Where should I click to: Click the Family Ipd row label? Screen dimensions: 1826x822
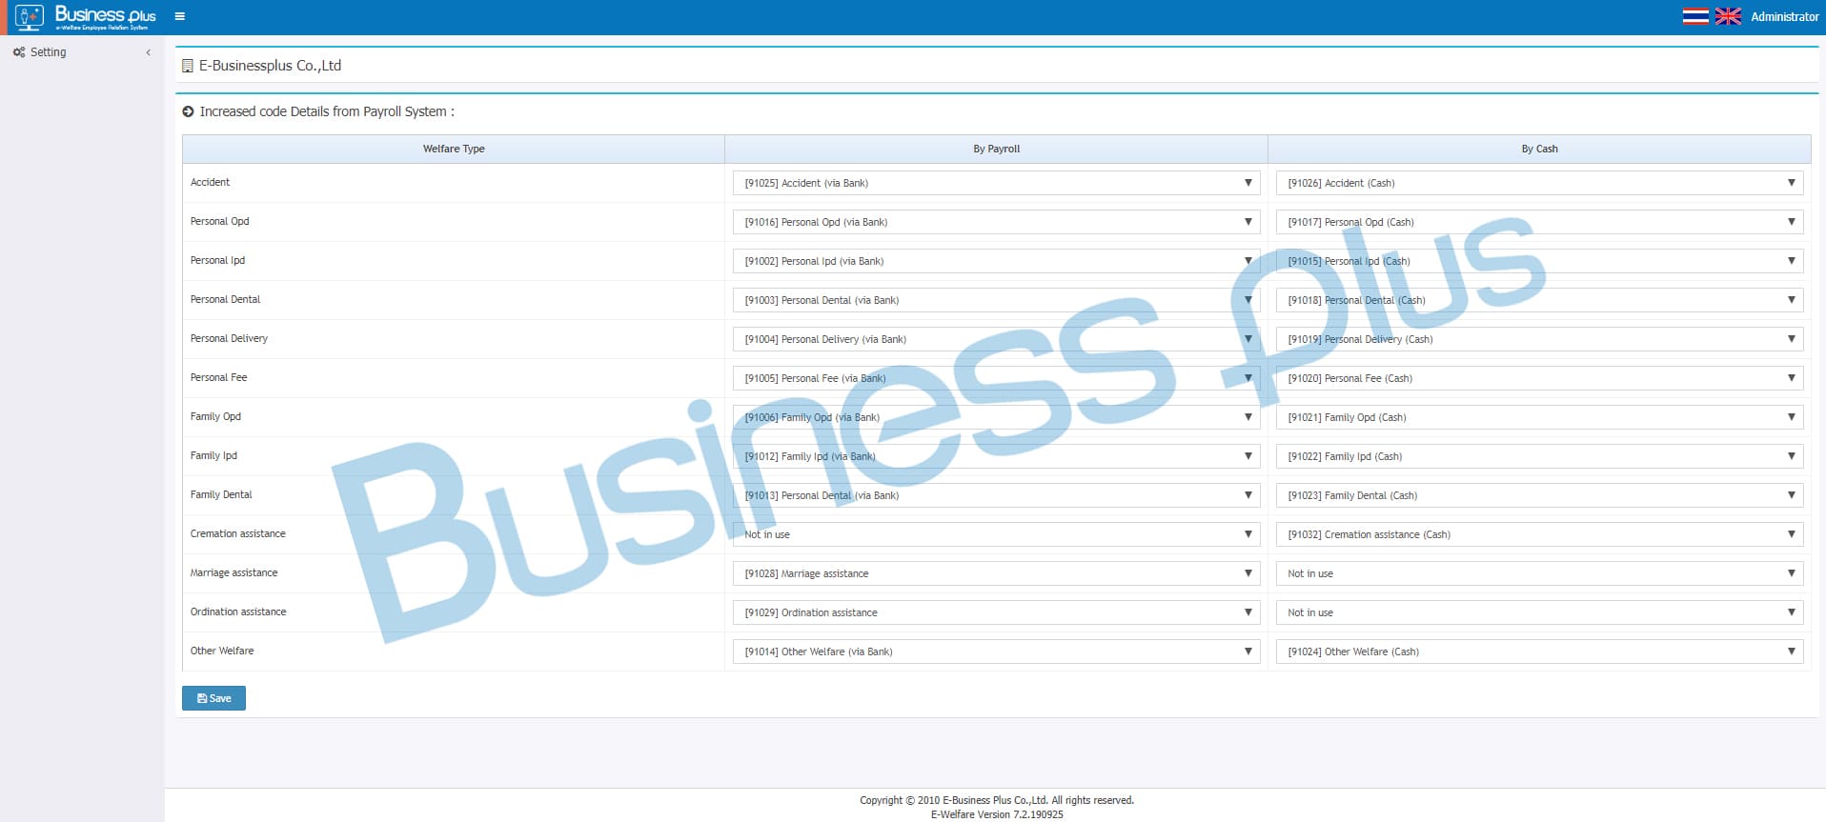click(x=213, y=455)
